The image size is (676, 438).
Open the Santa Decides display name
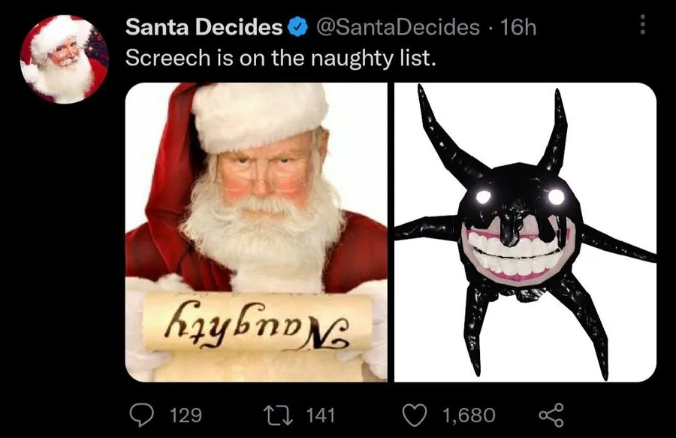[204, 29]
